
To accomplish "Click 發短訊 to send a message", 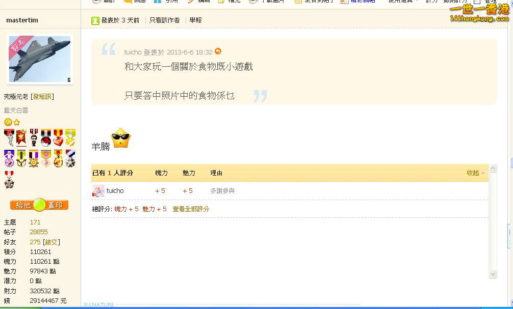I will tap(42, 97).
